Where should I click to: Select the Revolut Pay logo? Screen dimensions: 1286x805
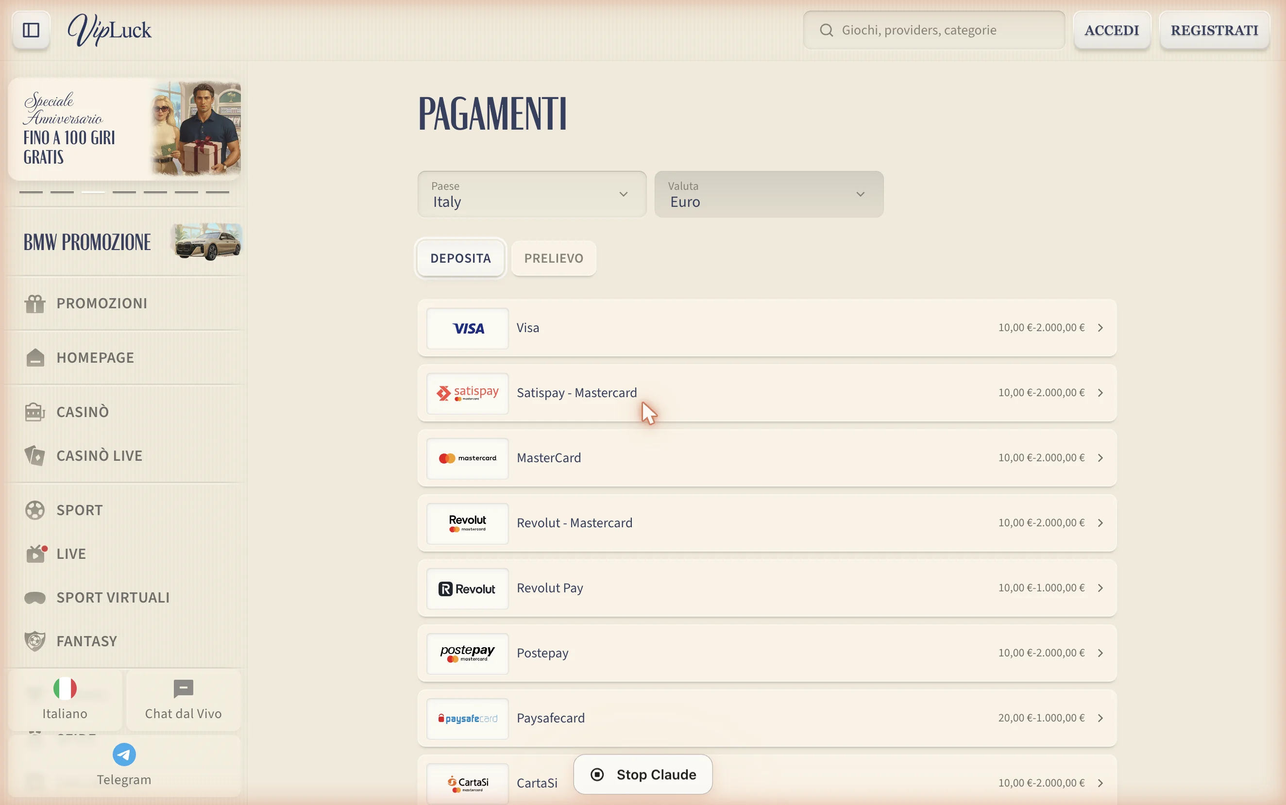coord(468,589)
